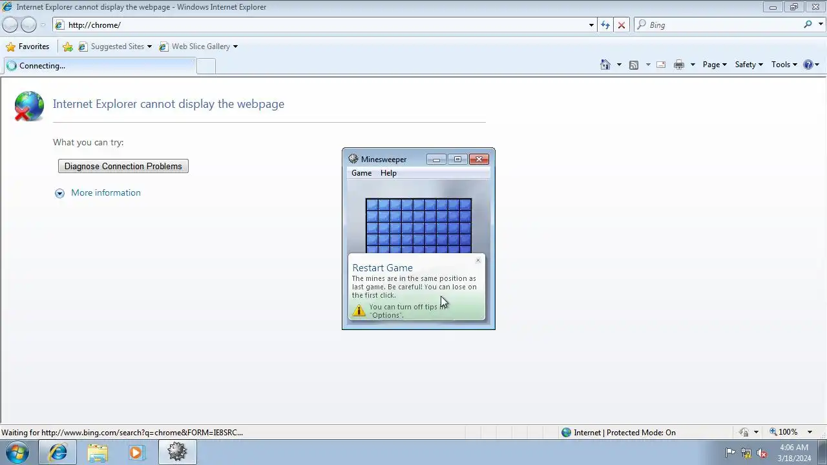Viewport: 827px width, 465px height.
Task: Open Minesweeper Game menu
Action: pyautogui.click(x=361, y=173)
